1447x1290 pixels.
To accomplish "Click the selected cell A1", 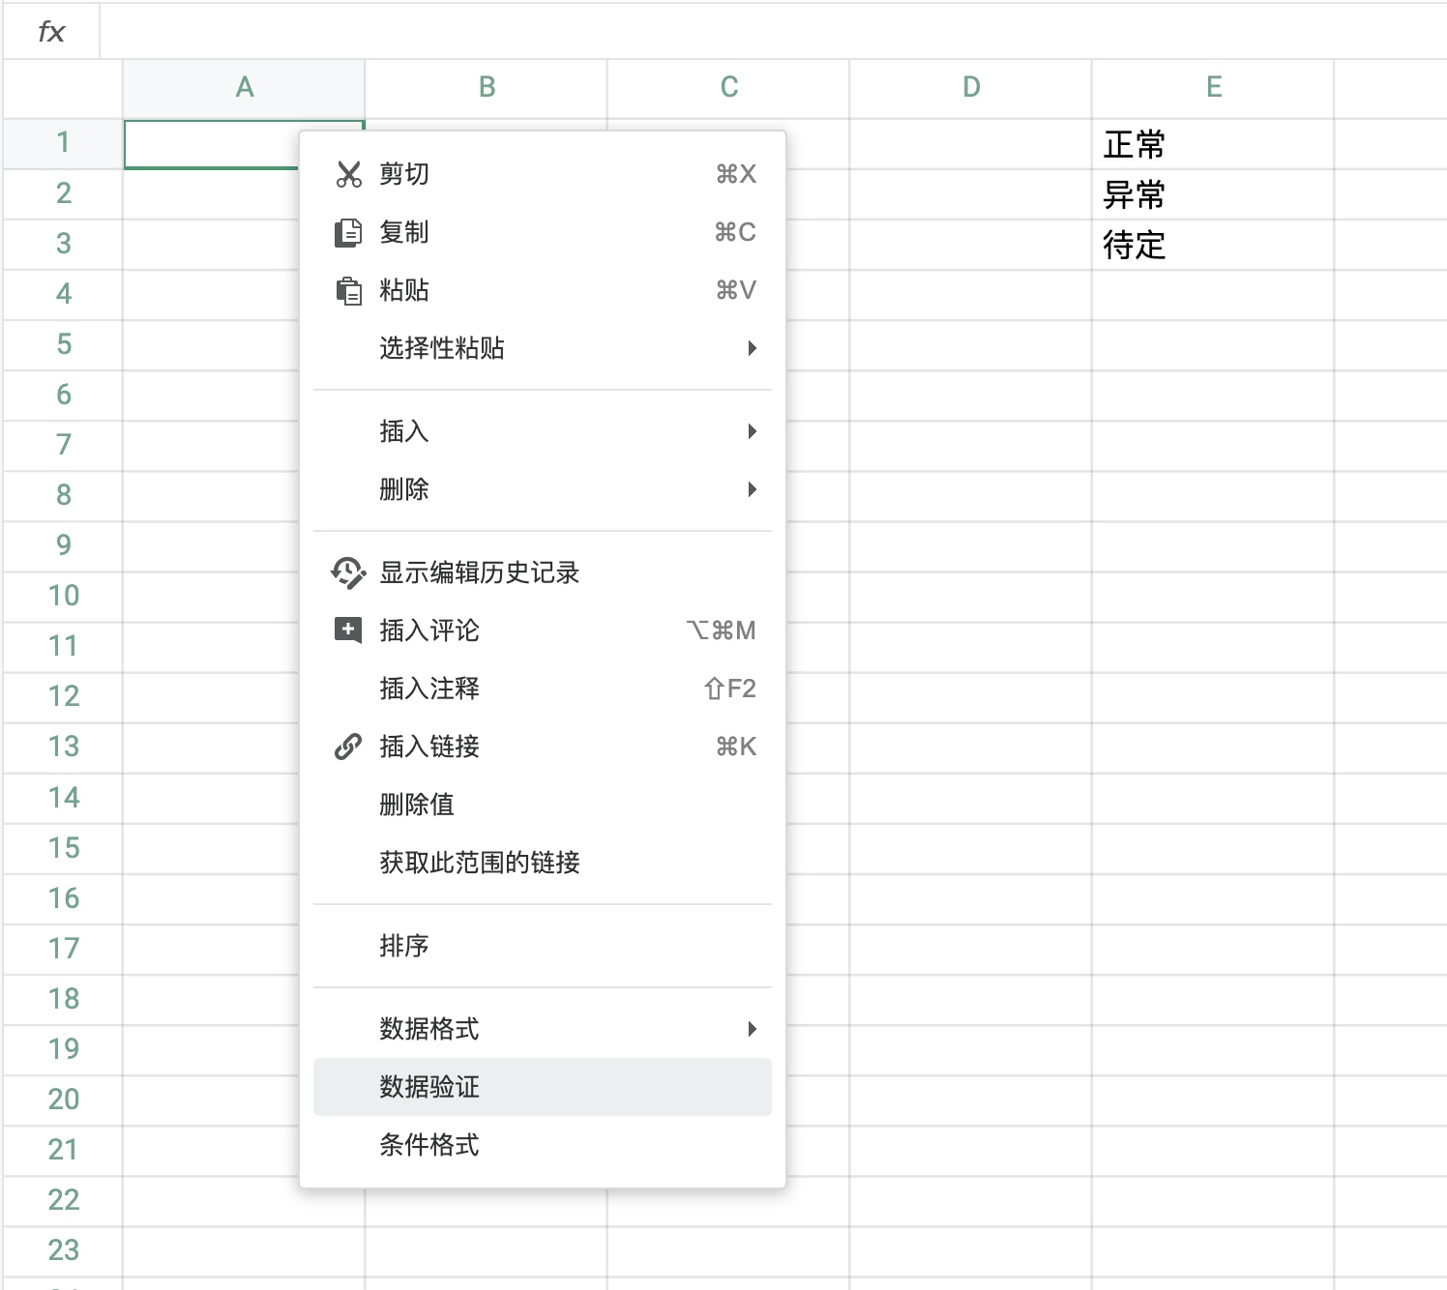I will [211, 144].
